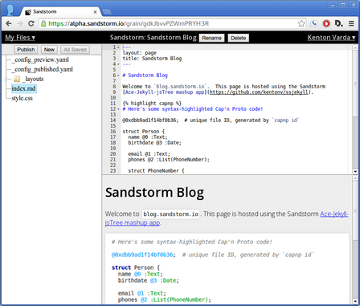
Task: Click 'layout: page' in editor
Action: [x=139, y=53]
